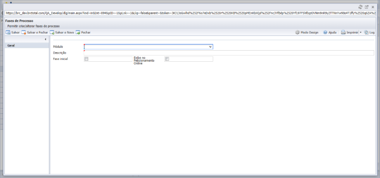The width and height of the screenshot is (380, 178).
Task: Close the Fases de Processo dialog
Action: (373, 7)
